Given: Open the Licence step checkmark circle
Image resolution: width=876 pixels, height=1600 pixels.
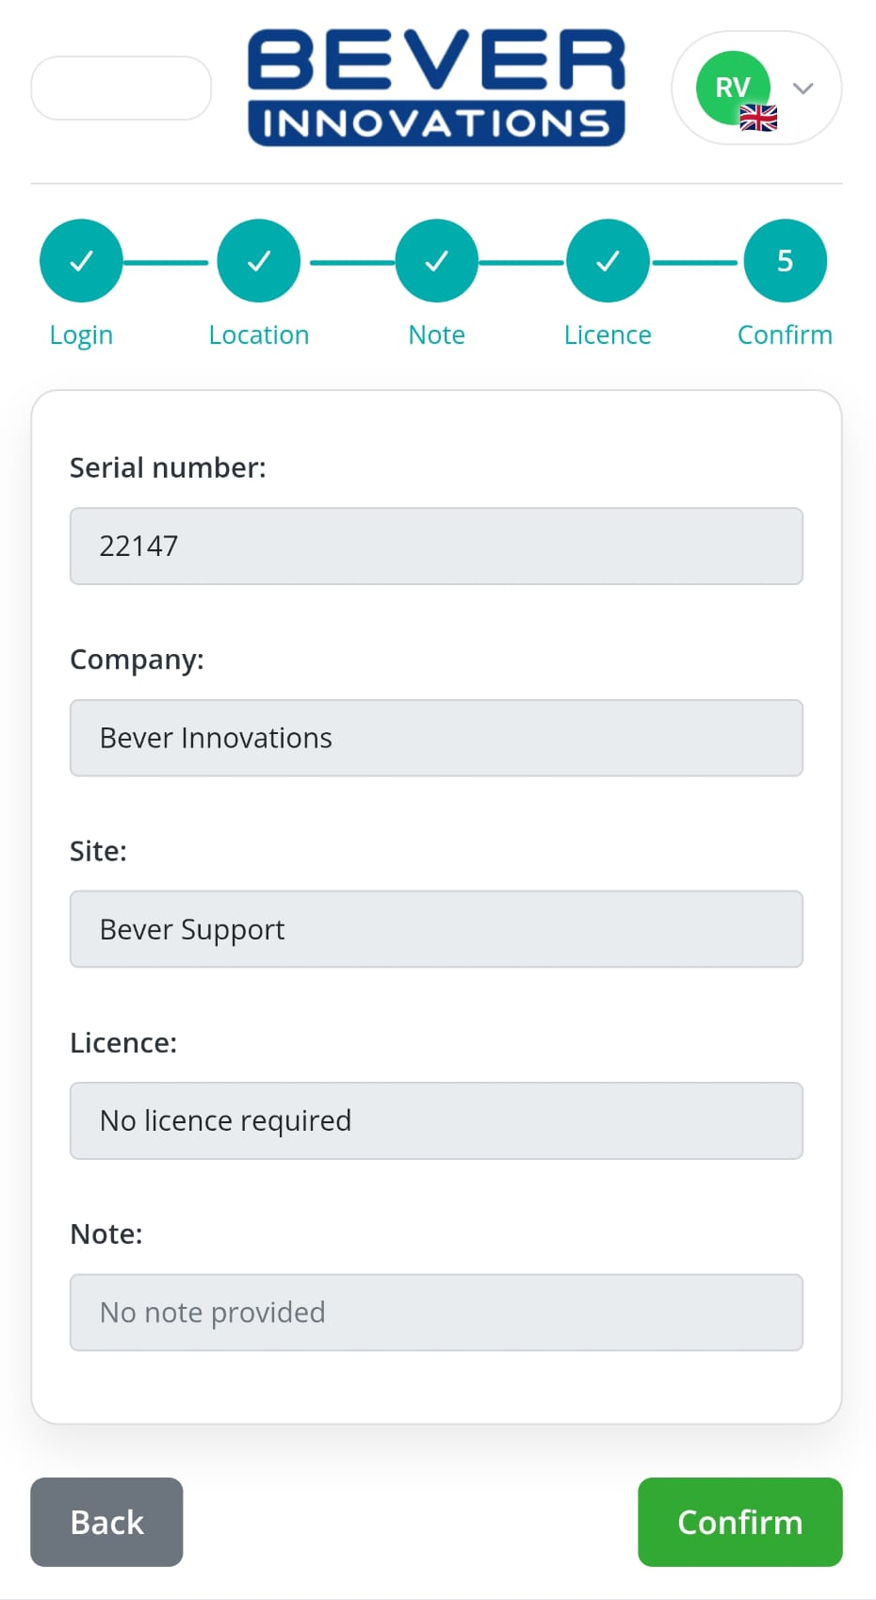Looking at the screenshot, I should pyautogui.click(x=608, y=261).
